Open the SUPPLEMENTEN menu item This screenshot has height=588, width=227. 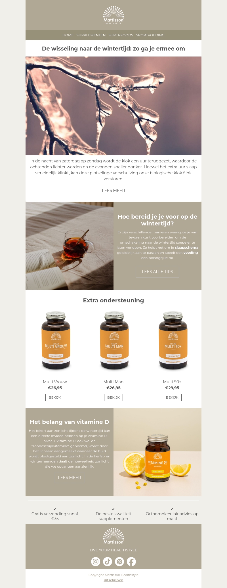[x=91, y=35]
